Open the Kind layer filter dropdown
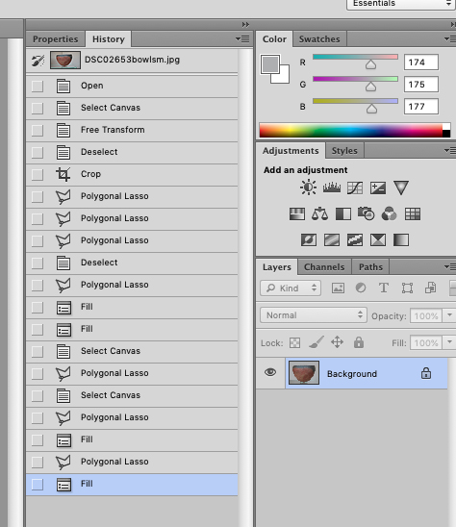This screenshot has width=456, height=527. click(291, 289)
